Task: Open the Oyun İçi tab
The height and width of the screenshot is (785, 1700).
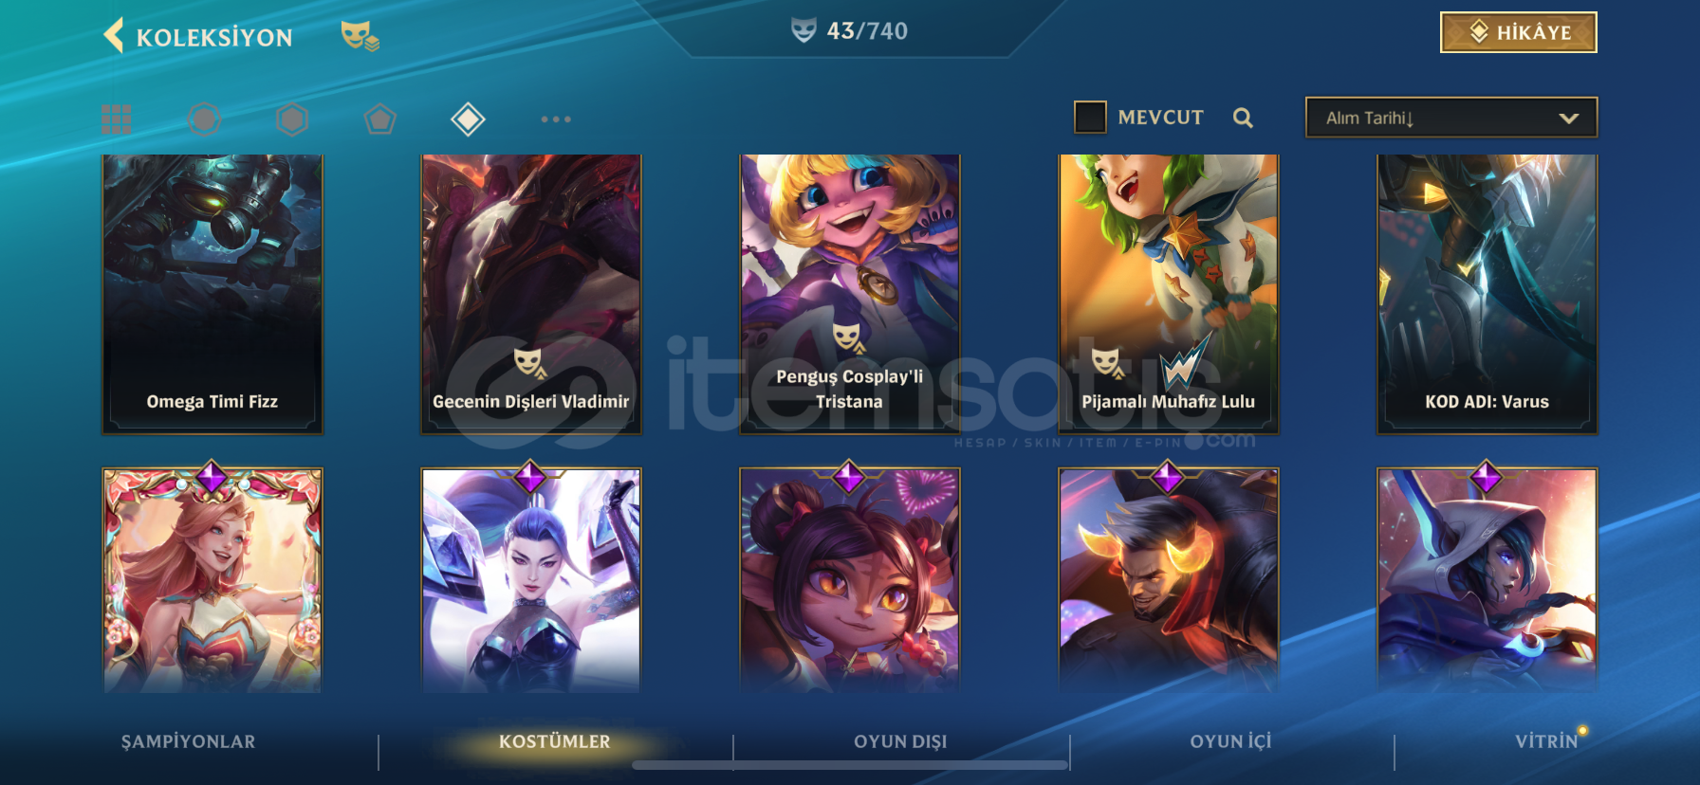Action: click(x=1230, y=741)
